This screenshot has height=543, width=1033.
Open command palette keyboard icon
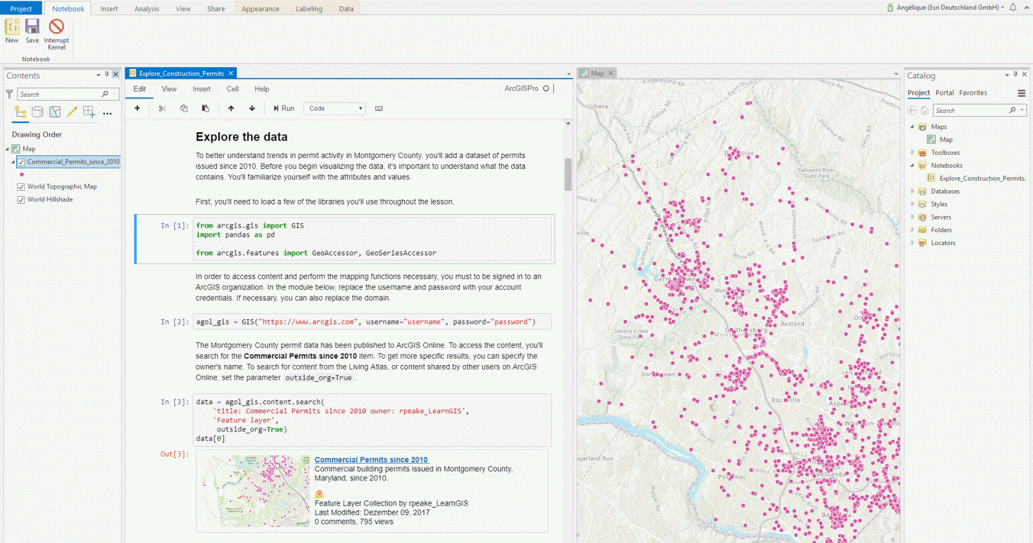click(x=379, y=108)
